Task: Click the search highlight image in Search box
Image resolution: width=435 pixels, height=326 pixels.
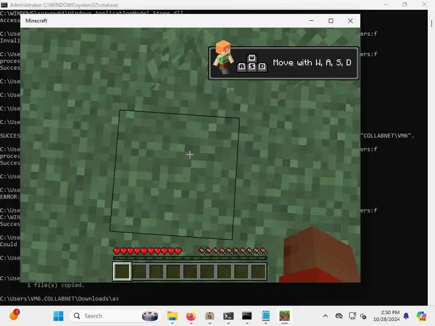Action: (150, 316)
